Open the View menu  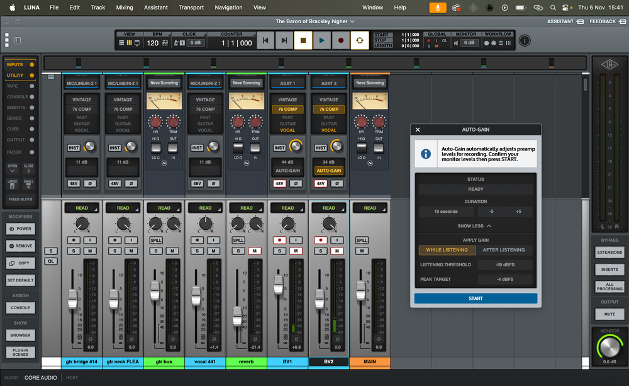pos(259,7)
